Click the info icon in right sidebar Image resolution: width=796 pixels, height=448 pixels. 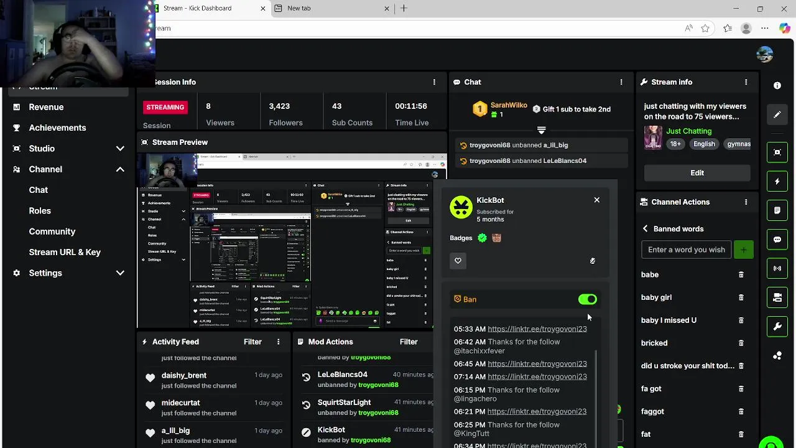[x=777, y=85]
